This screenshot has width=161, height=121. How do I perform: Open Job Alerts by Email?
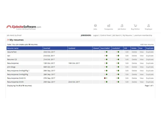(14, 35)
